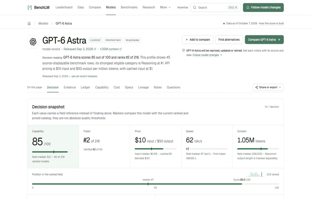Click the Verified #2 of 83 text

pos(93,149)
